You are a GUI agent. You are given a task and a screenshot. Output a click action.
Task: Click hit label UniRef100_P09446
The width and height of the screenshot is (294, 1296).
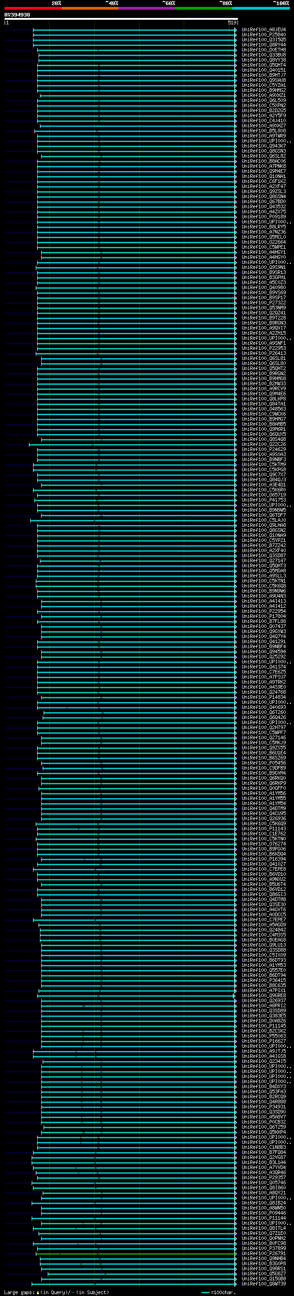pyautogui.click(x=264, y=1212)
